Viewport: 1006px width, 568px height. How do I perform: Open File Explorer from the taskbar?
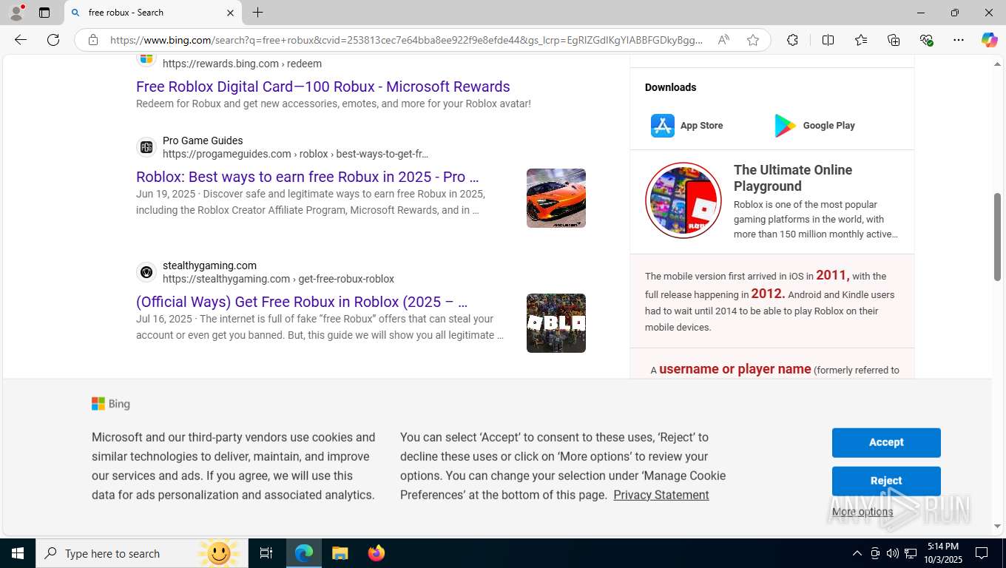point(340,553)
